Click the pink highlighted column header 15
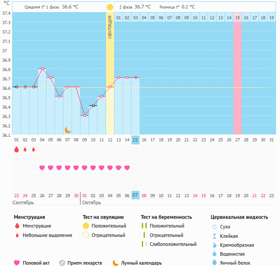The height and width of the screenshot is (266, 280). coord(238,17)
